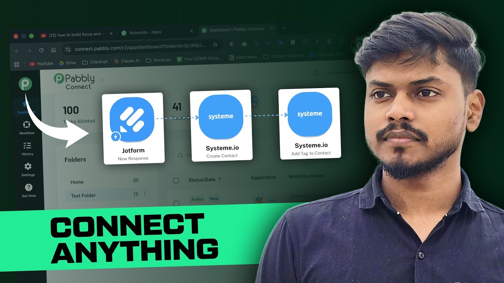Open the ClientraX bookmarks folder
The width and height of the screenshot is (504, 283).
click(95, 62)
